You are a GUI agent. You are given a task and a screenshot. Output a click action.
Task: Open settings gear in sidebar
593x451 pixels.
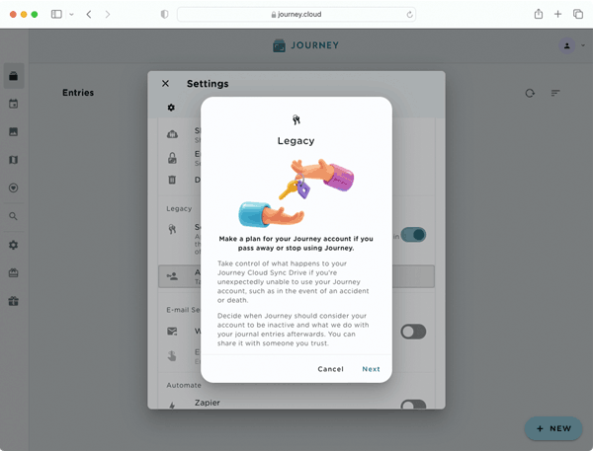[14, 245]
